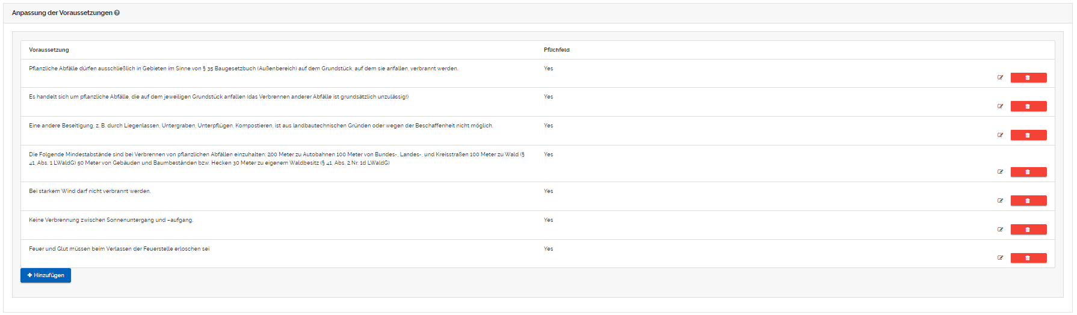Viewport: 1077px width, 315px height.
Task: Edit the 'Pflanzliche Abfälle dürfen ausschließlich' requirement
Action: 1000,78
